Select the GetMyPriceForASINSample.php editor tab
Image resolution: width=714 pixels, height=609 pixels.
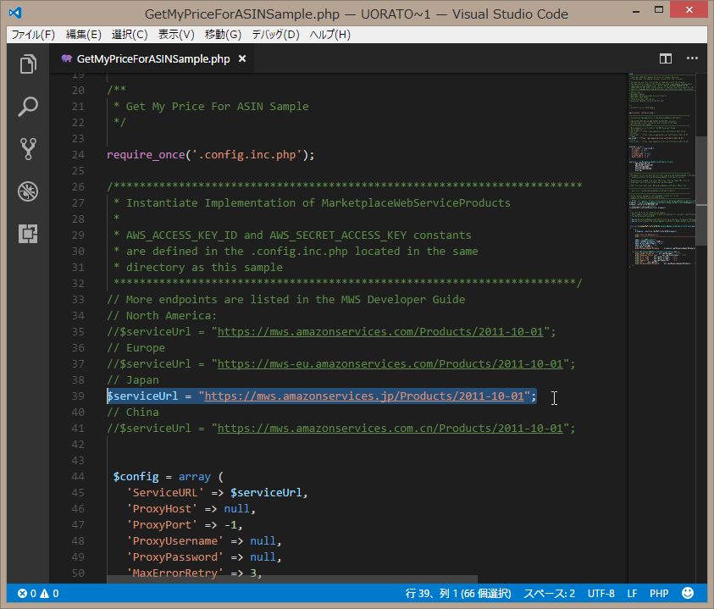[153, 58]
